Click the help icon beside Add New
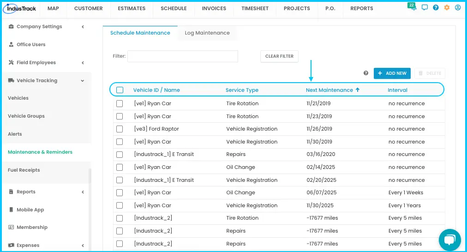Viewport: 467px width, 252px height. pos(366,73)
